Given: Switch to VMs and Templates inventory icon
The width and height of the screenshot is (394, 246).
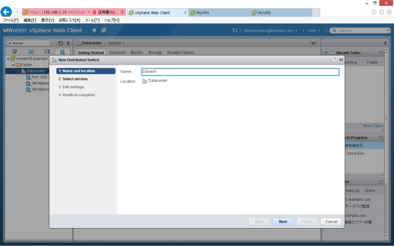Looking at the screenshot, I should click(x=31, y=52).
